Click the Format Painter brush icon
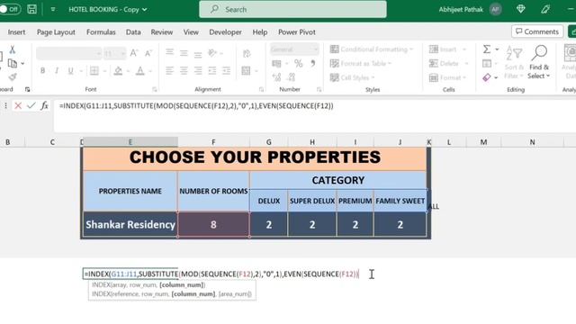This screenshot has width=576, height=324. tap(13, 76)
